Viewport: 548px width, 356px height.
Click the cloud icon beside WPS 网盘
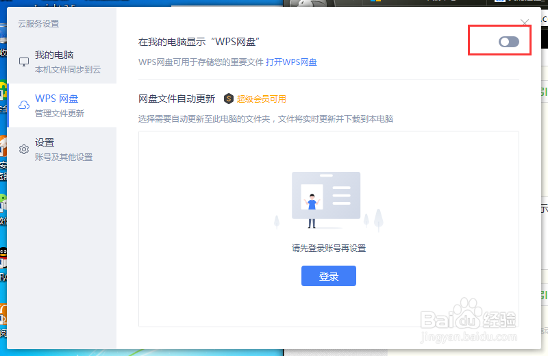[x=24, y=105]
